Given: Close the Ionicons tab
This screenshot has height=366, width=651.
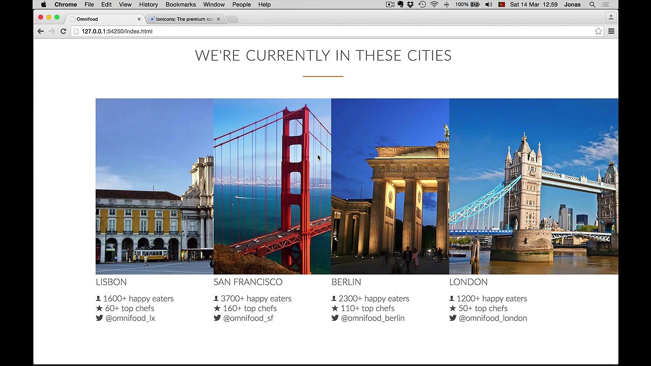Looking at the screenshot, I should click(218, 19).
